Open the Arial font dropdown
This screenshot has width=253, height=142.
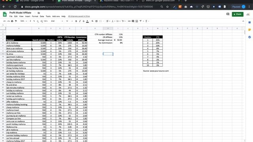coord(57,21)
